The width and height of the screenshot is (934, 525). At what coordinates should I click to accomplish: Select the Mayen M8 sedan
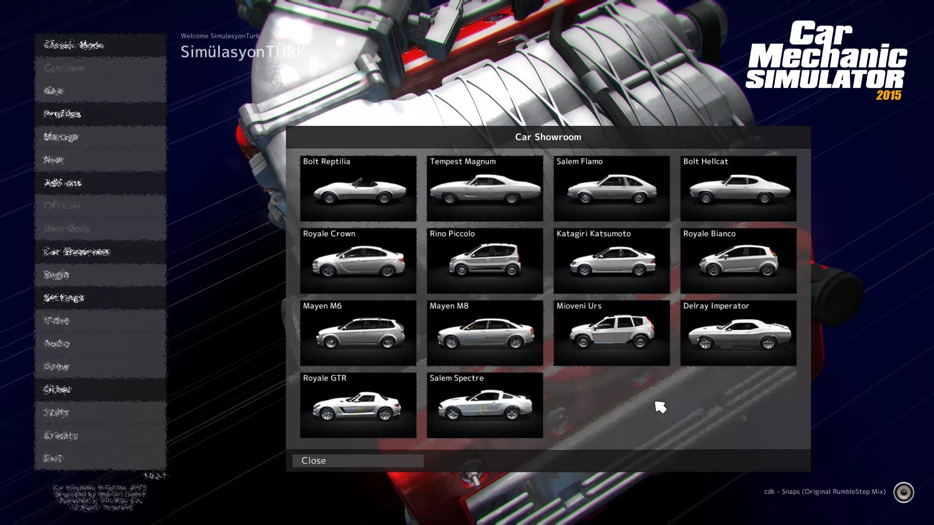[x=485, y=333]
